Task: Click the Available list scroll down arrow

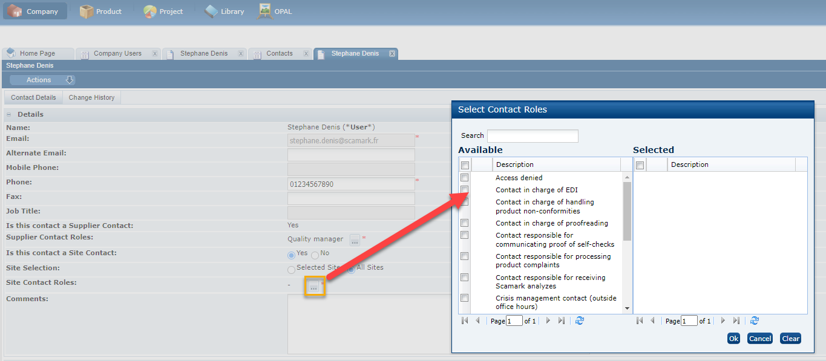Action: pyautogui.click(x=627, y=308)
